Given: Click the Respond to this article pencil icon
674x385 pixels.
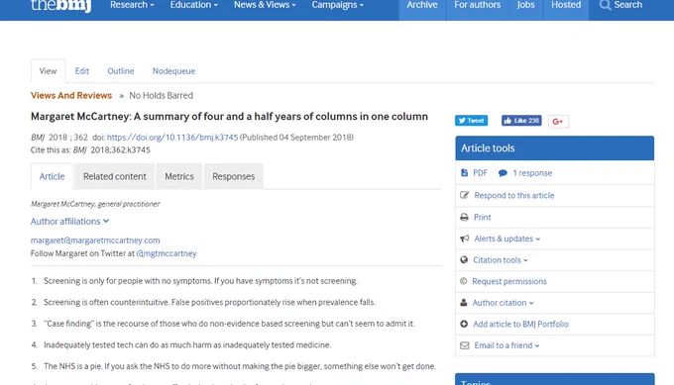Looking at the screenshot, I should pyautogui.click(x=464, y=195).
